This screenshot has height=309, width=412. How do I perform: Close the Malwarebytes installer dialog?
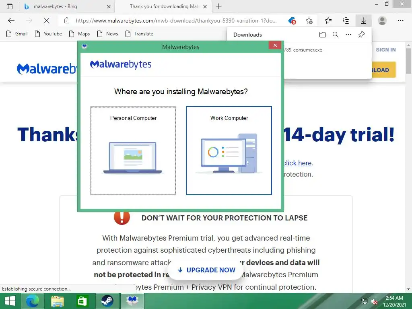click(275, 45)
